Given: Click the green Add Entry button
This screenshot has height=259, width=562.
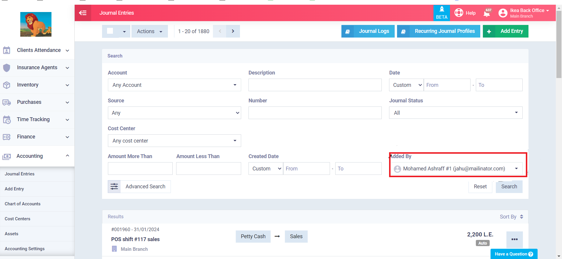Looking at the screenshot, I should tap(505, 31).
